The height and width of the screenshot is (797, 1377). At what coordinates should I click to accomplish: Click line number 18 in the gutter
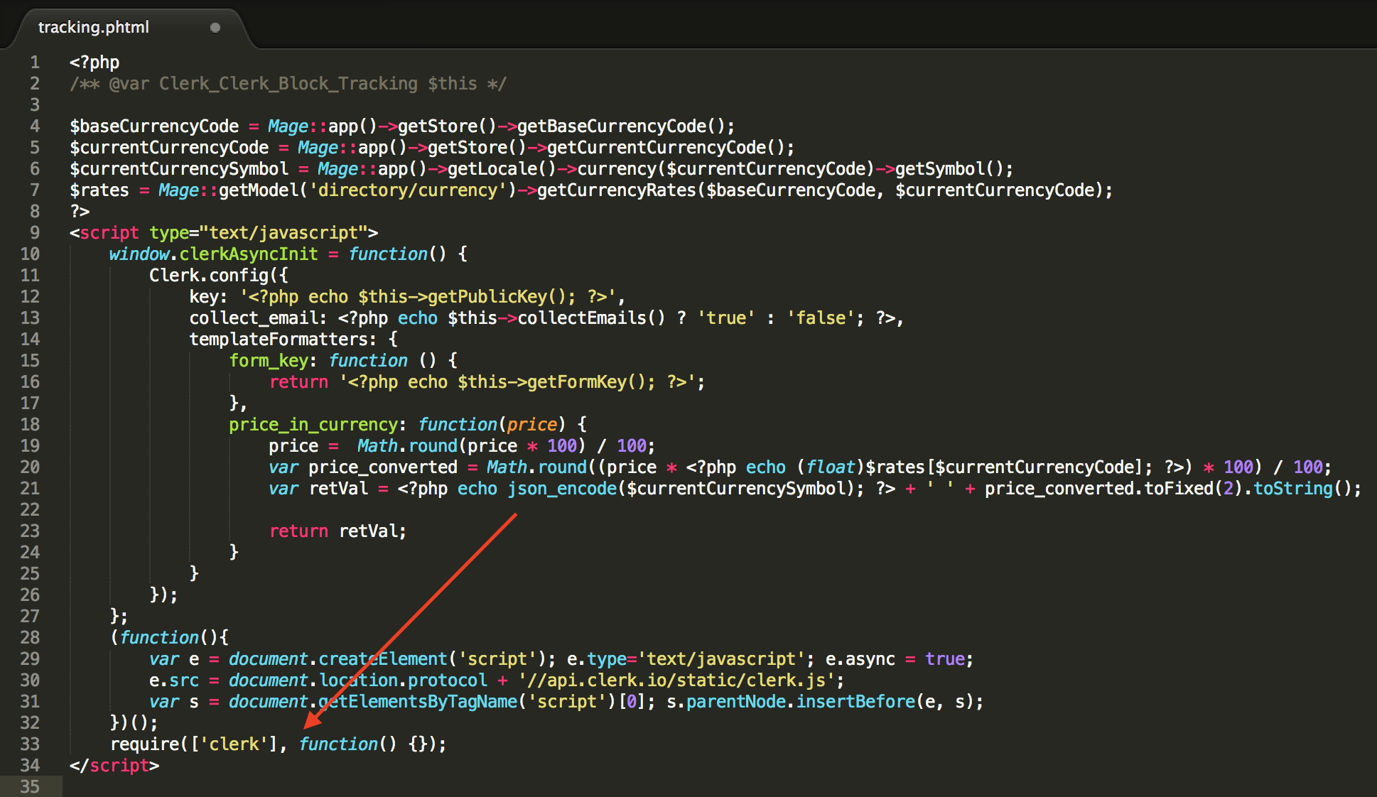(30, 425)
